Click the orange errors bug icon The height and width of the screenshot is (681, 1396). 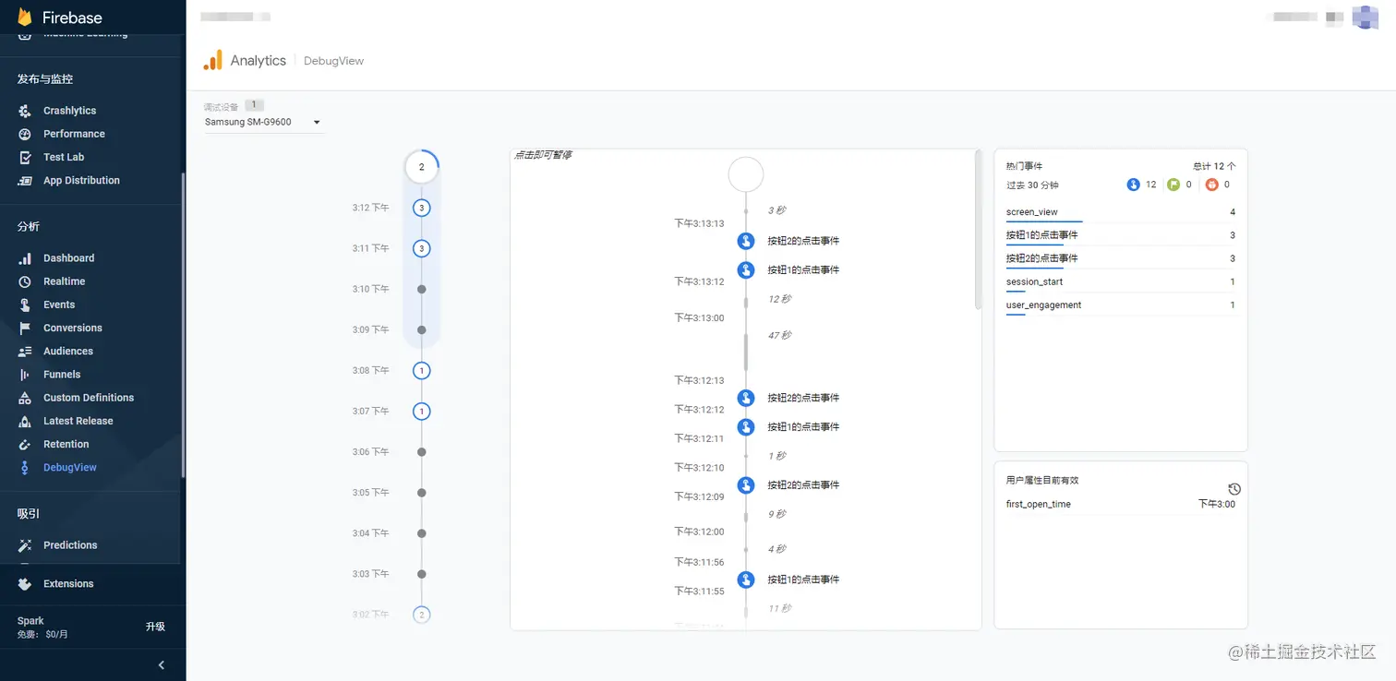pos(1212,185)
